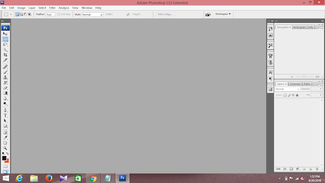This screenshot has height=183, width=325.
Task: Select the Zoom tool
Action: click(5, 148)
